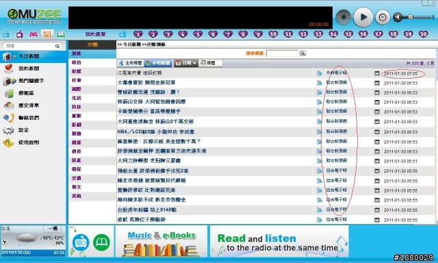Select favorite heart number 10
Image resolution: width=438 pixels, height=263 pixels.
pos(273,34)
